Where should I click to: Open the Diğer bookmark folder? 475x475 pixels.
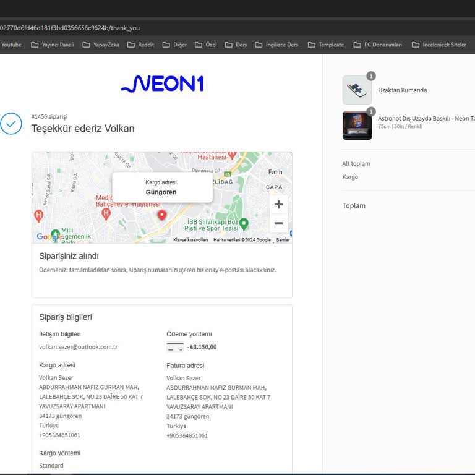tap(174, 45)
